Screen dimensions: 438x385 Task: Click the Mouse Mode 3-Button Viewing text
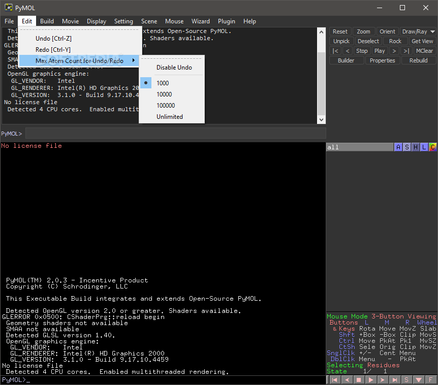pyautogui.click(x=381, y=316)
